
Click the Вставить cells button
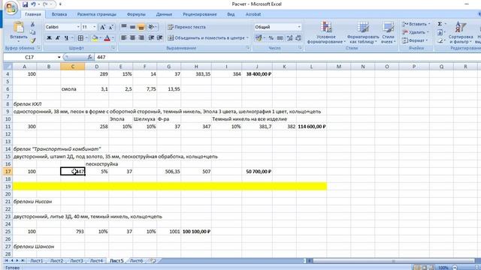pyautogui.click(x=416, y=24)
